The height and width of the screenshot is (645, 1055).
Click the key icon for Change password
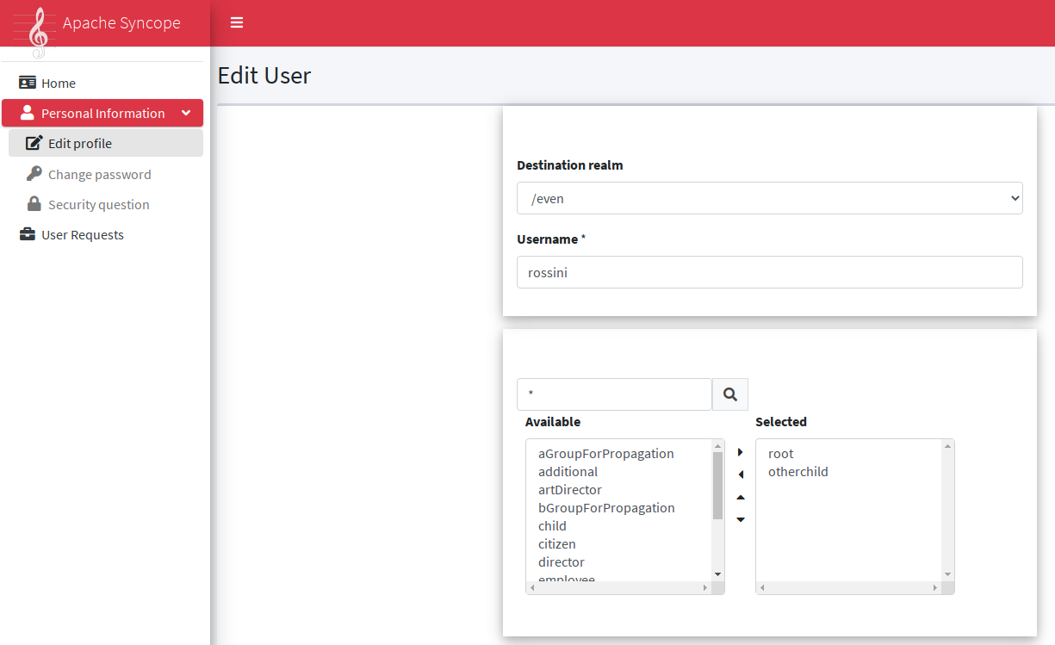point(34,174)
